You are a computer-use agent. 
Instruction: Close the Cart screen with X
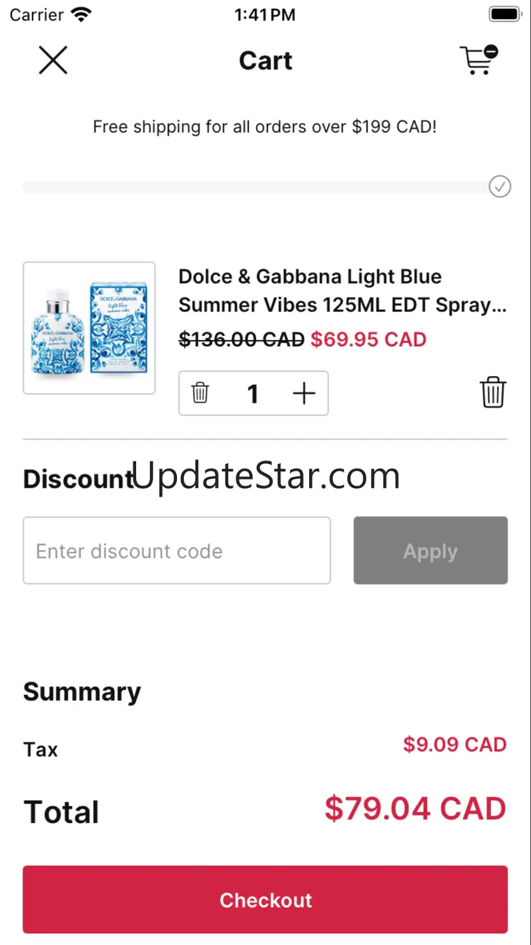(53, 61)
